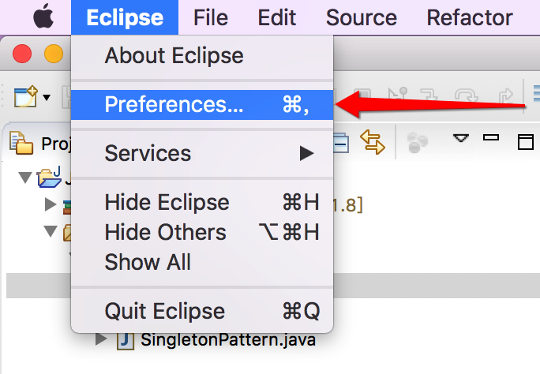Open the Apple menu

click(43, 17)
